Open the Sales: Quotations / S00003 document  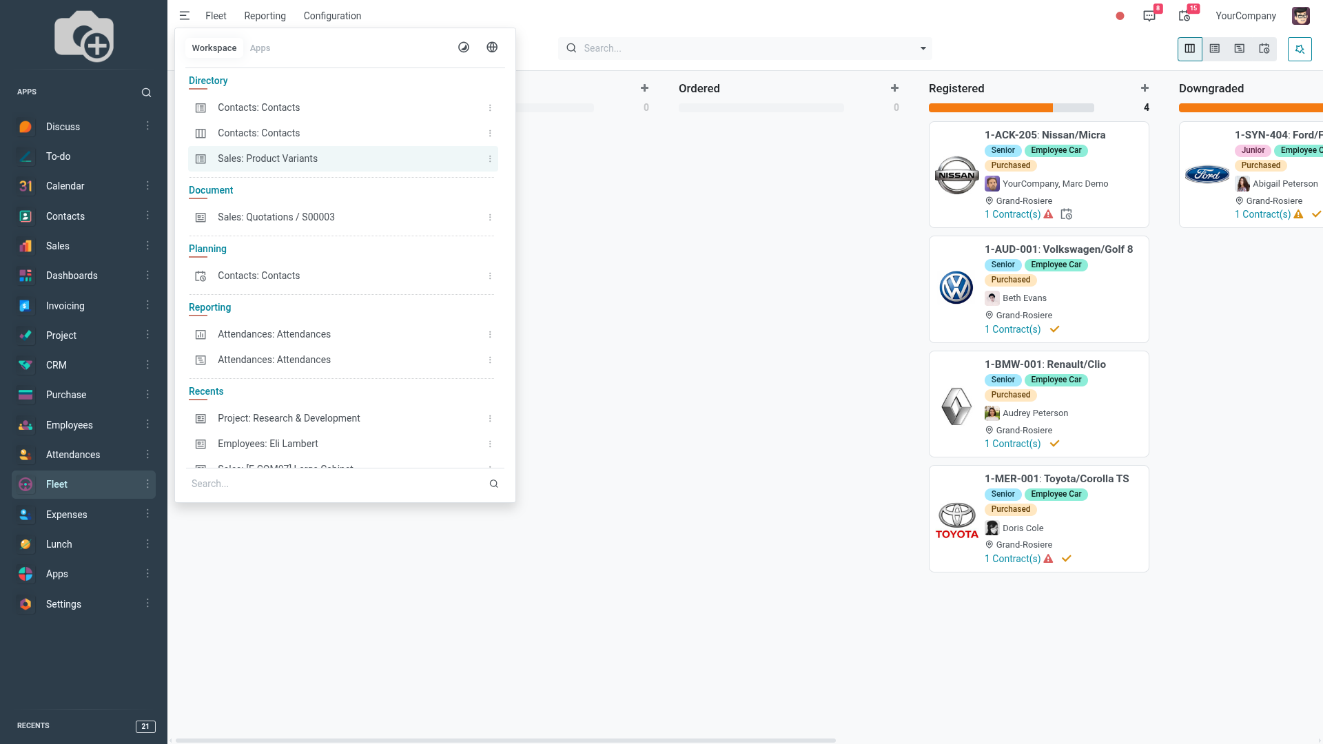tap(342, 217)
